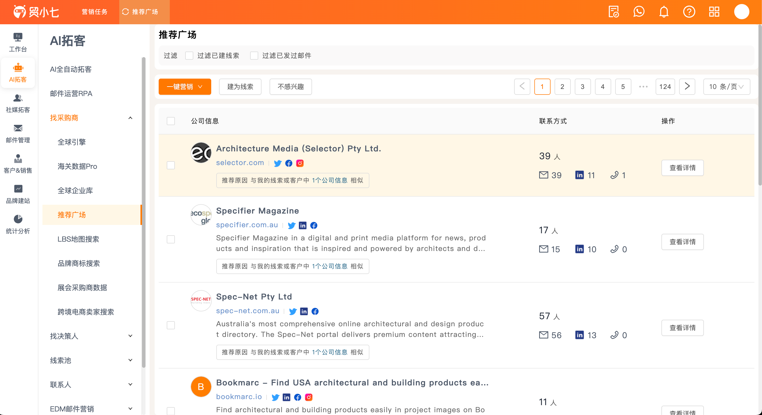Open the notifications bell
Viewport: 762px width, 415px height.
pyautogui.click(x=664, y=12)
